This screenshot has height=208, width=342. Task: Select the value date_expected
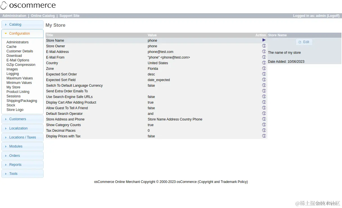pos(159,80)
